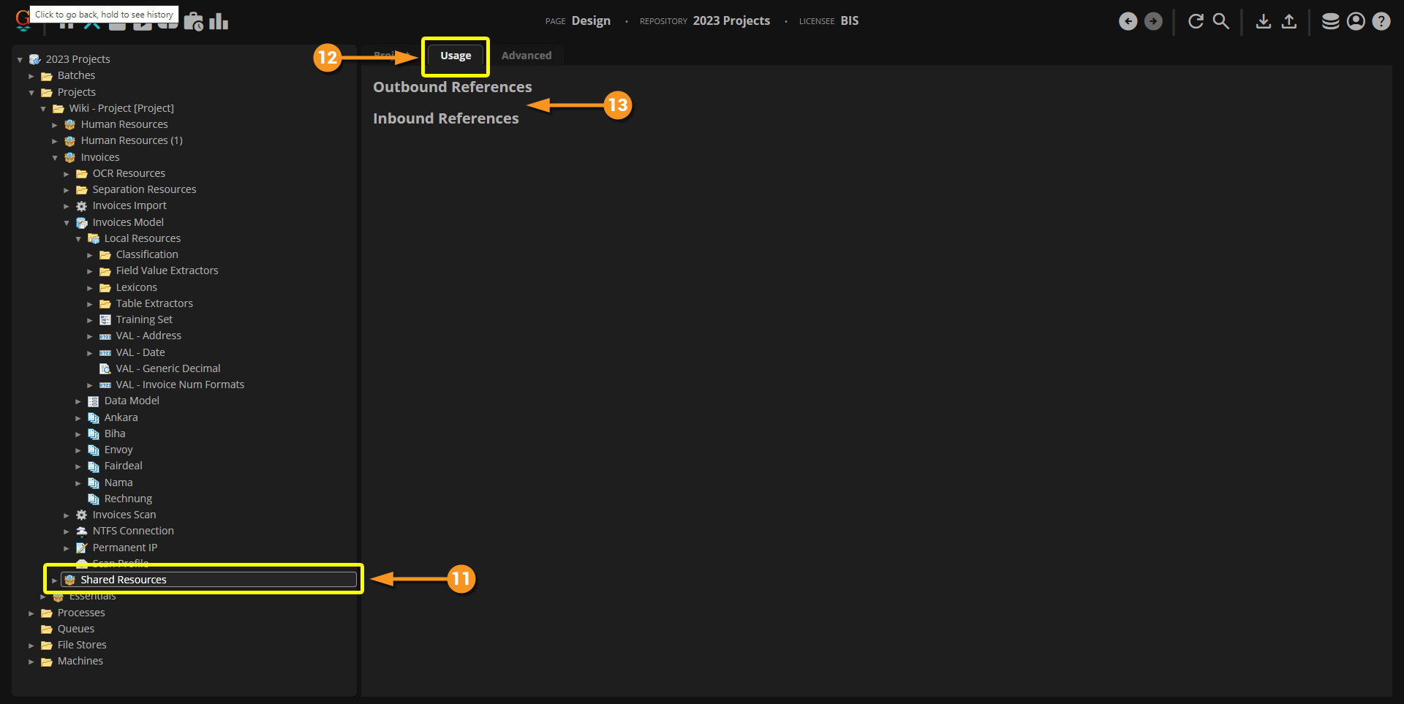The width and height of the screenshot is (1404, 704).
Task: Collapse the Projects folder node
Action: (x=31, y=93)
